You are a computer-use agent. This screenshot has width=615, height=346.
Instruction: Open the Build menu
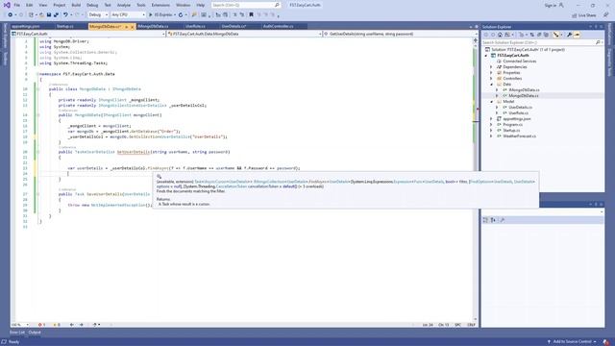pyautogui.click(x=76, y=5)
